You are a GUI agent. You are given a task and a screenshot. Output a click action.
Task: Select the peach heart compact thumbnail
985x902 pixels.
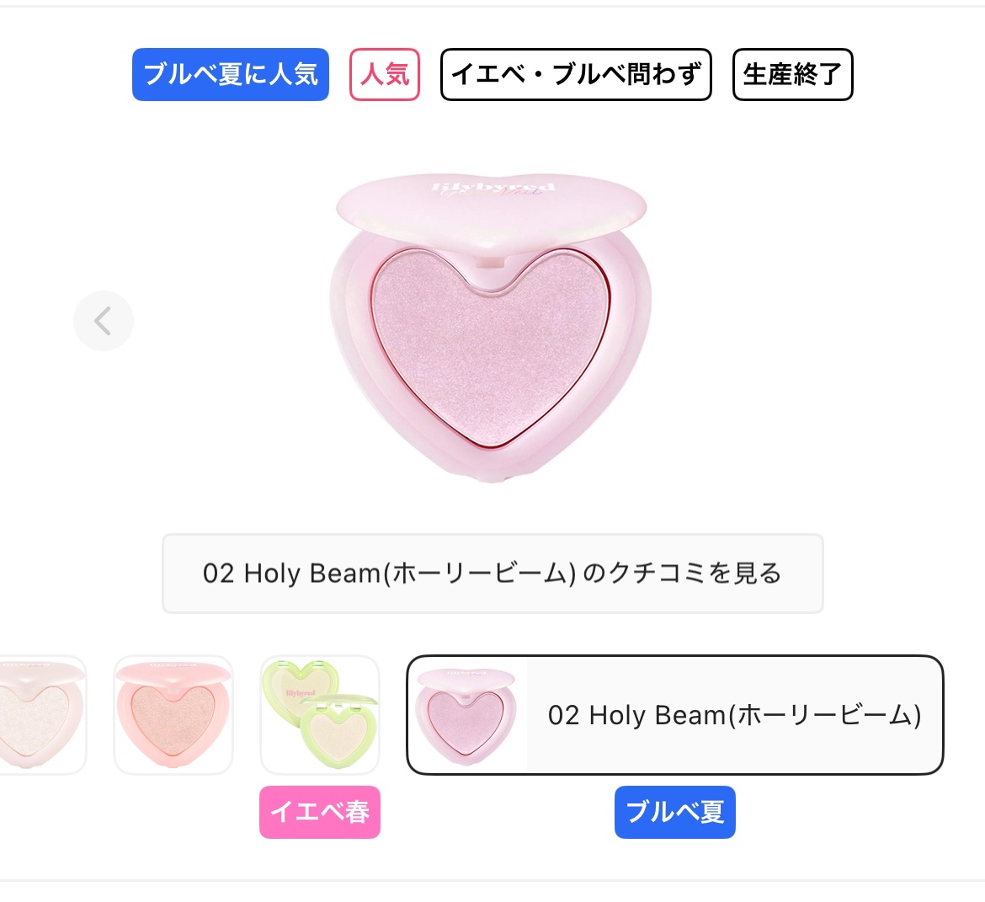(x=173, y=715)
